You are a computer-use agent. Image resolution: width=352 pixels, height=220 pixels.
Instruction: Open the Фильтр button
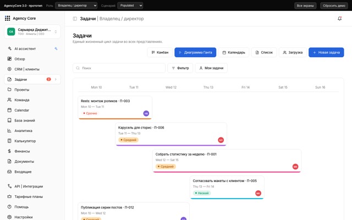180,68
